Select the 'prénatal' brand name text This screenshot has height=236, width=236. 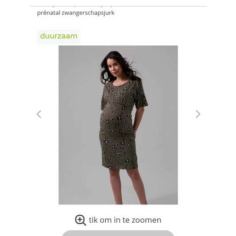[x=49, y=13]
